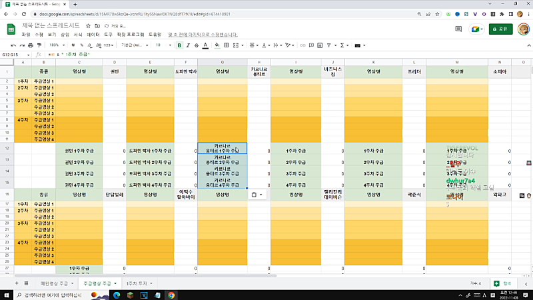Open the paste options clipboard icon

pos(254,195)
